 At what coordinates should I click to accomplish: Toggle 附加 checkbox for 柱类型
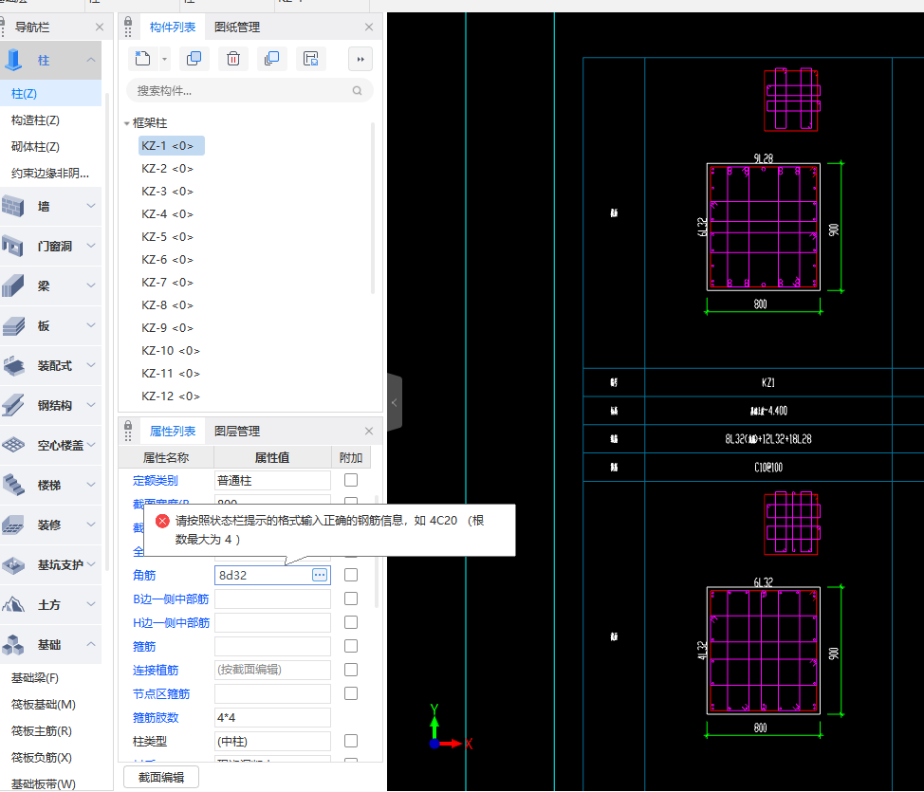(351, 741)
